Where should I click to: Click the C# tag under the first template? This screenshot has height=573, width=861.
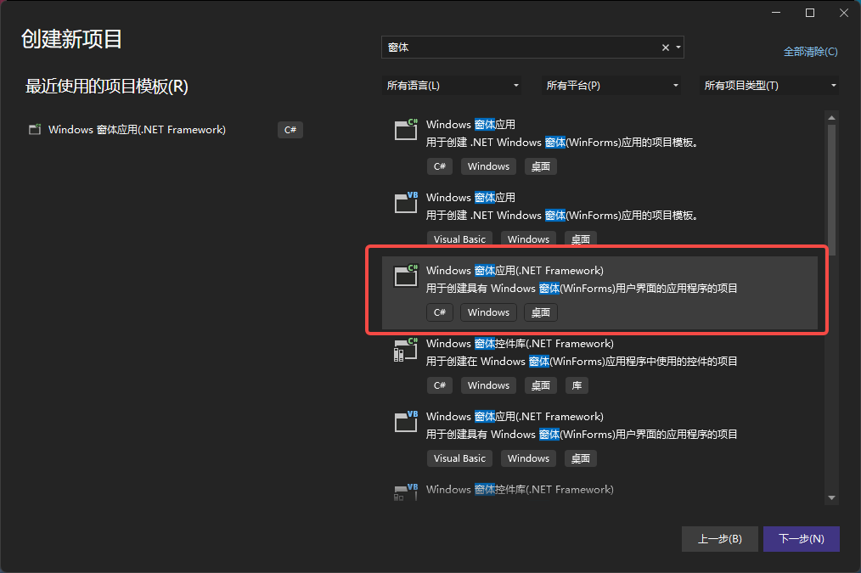pyautogui.click(x=440, y=166)
